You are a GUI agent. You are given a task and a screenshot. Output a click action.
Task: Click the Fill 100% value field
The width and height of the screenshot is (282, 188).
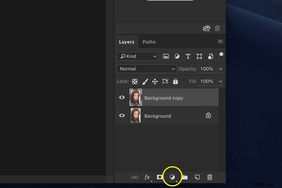pyautogui.click(x=207, y=81)
